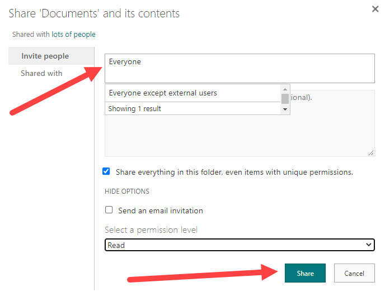Screen dimensions: 385x292
Task: Click the suggestion list scrollbar thumb
Action: tap(285, 99)
